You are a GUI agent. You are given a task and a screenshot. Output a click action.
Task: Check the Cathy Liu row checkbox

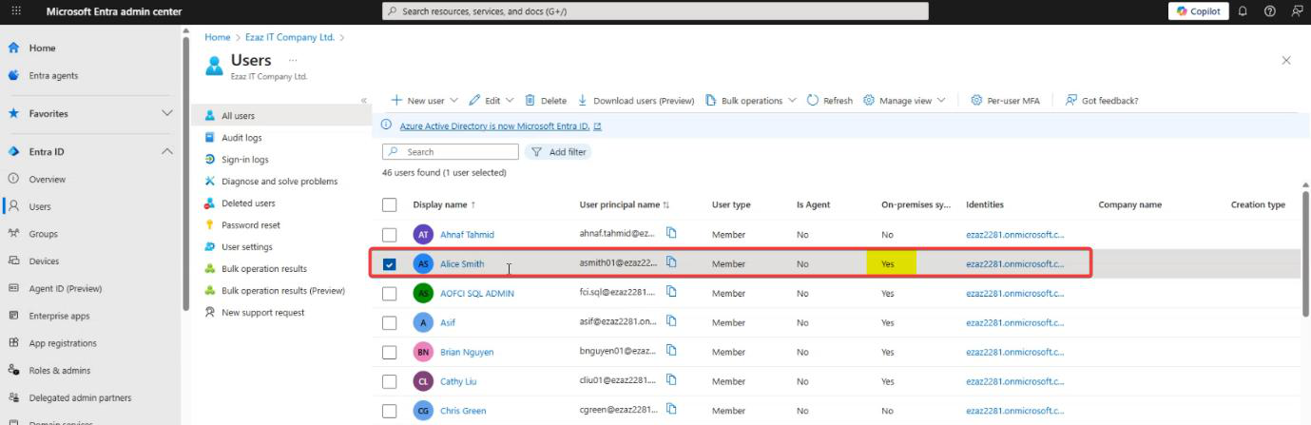coord(389,382)
